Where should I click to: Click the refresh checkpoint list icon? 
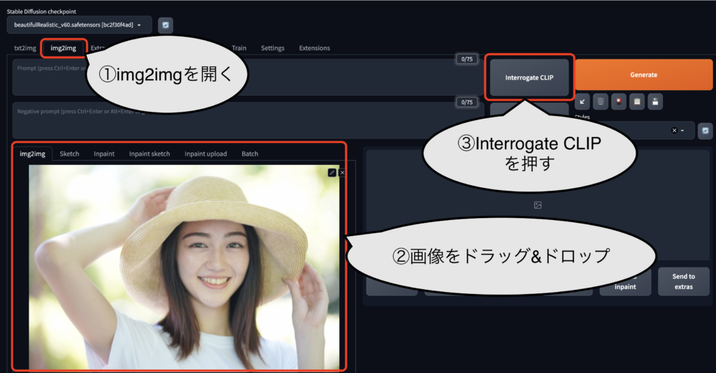tap(166, 26)
